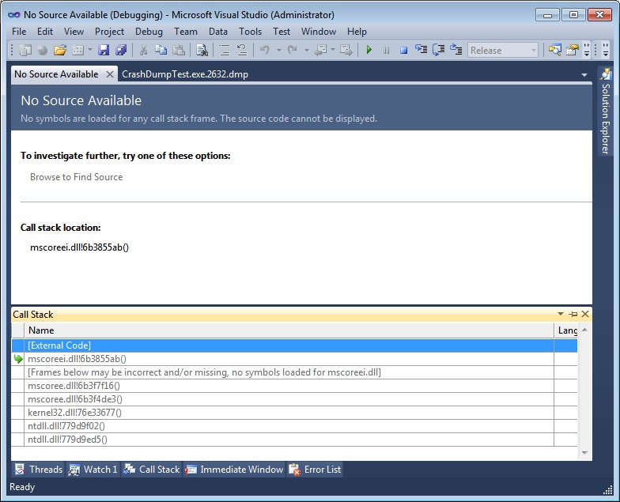Click the Break All pause button
Screen dimensions: 620x502
click(386, 51)
